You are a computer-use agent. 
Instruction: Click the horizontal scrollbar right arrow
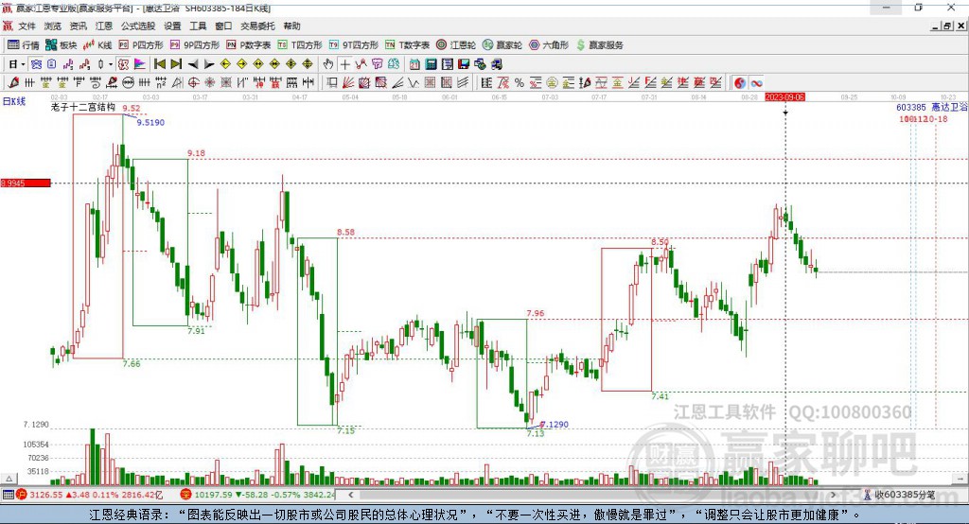point(833,495)
